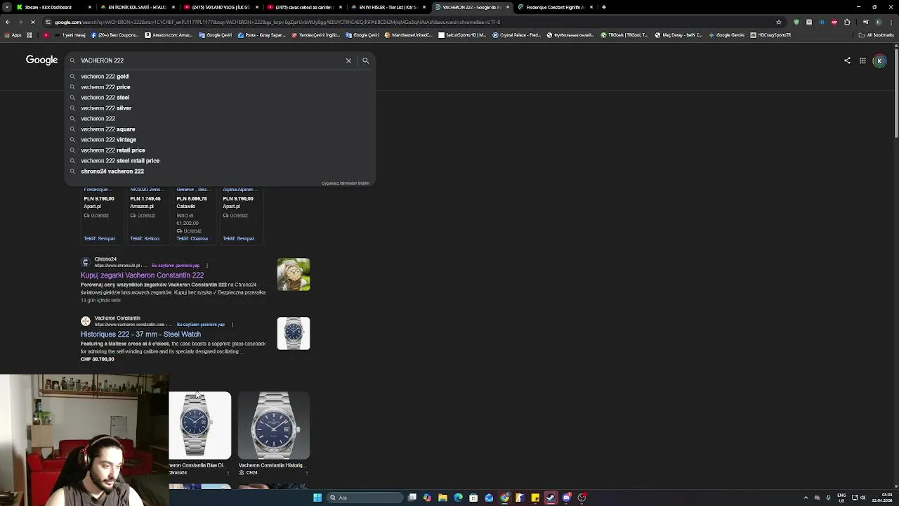Open the Vacheron Constantin Historiq... CH24 image
The image size is (899, 506).
click(x=274, y=426)
